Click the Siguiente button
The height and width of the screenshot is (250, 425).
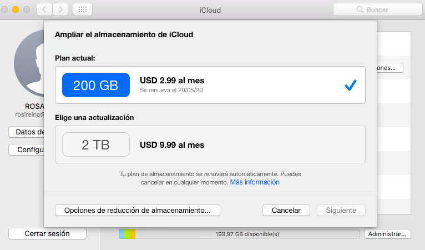tap(341, 210)
